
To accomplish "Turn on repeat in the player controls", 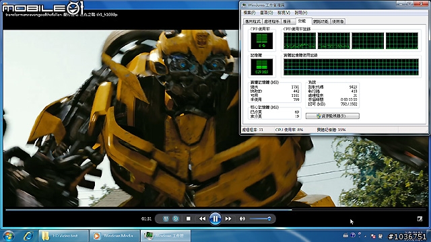I will point(176,218).
